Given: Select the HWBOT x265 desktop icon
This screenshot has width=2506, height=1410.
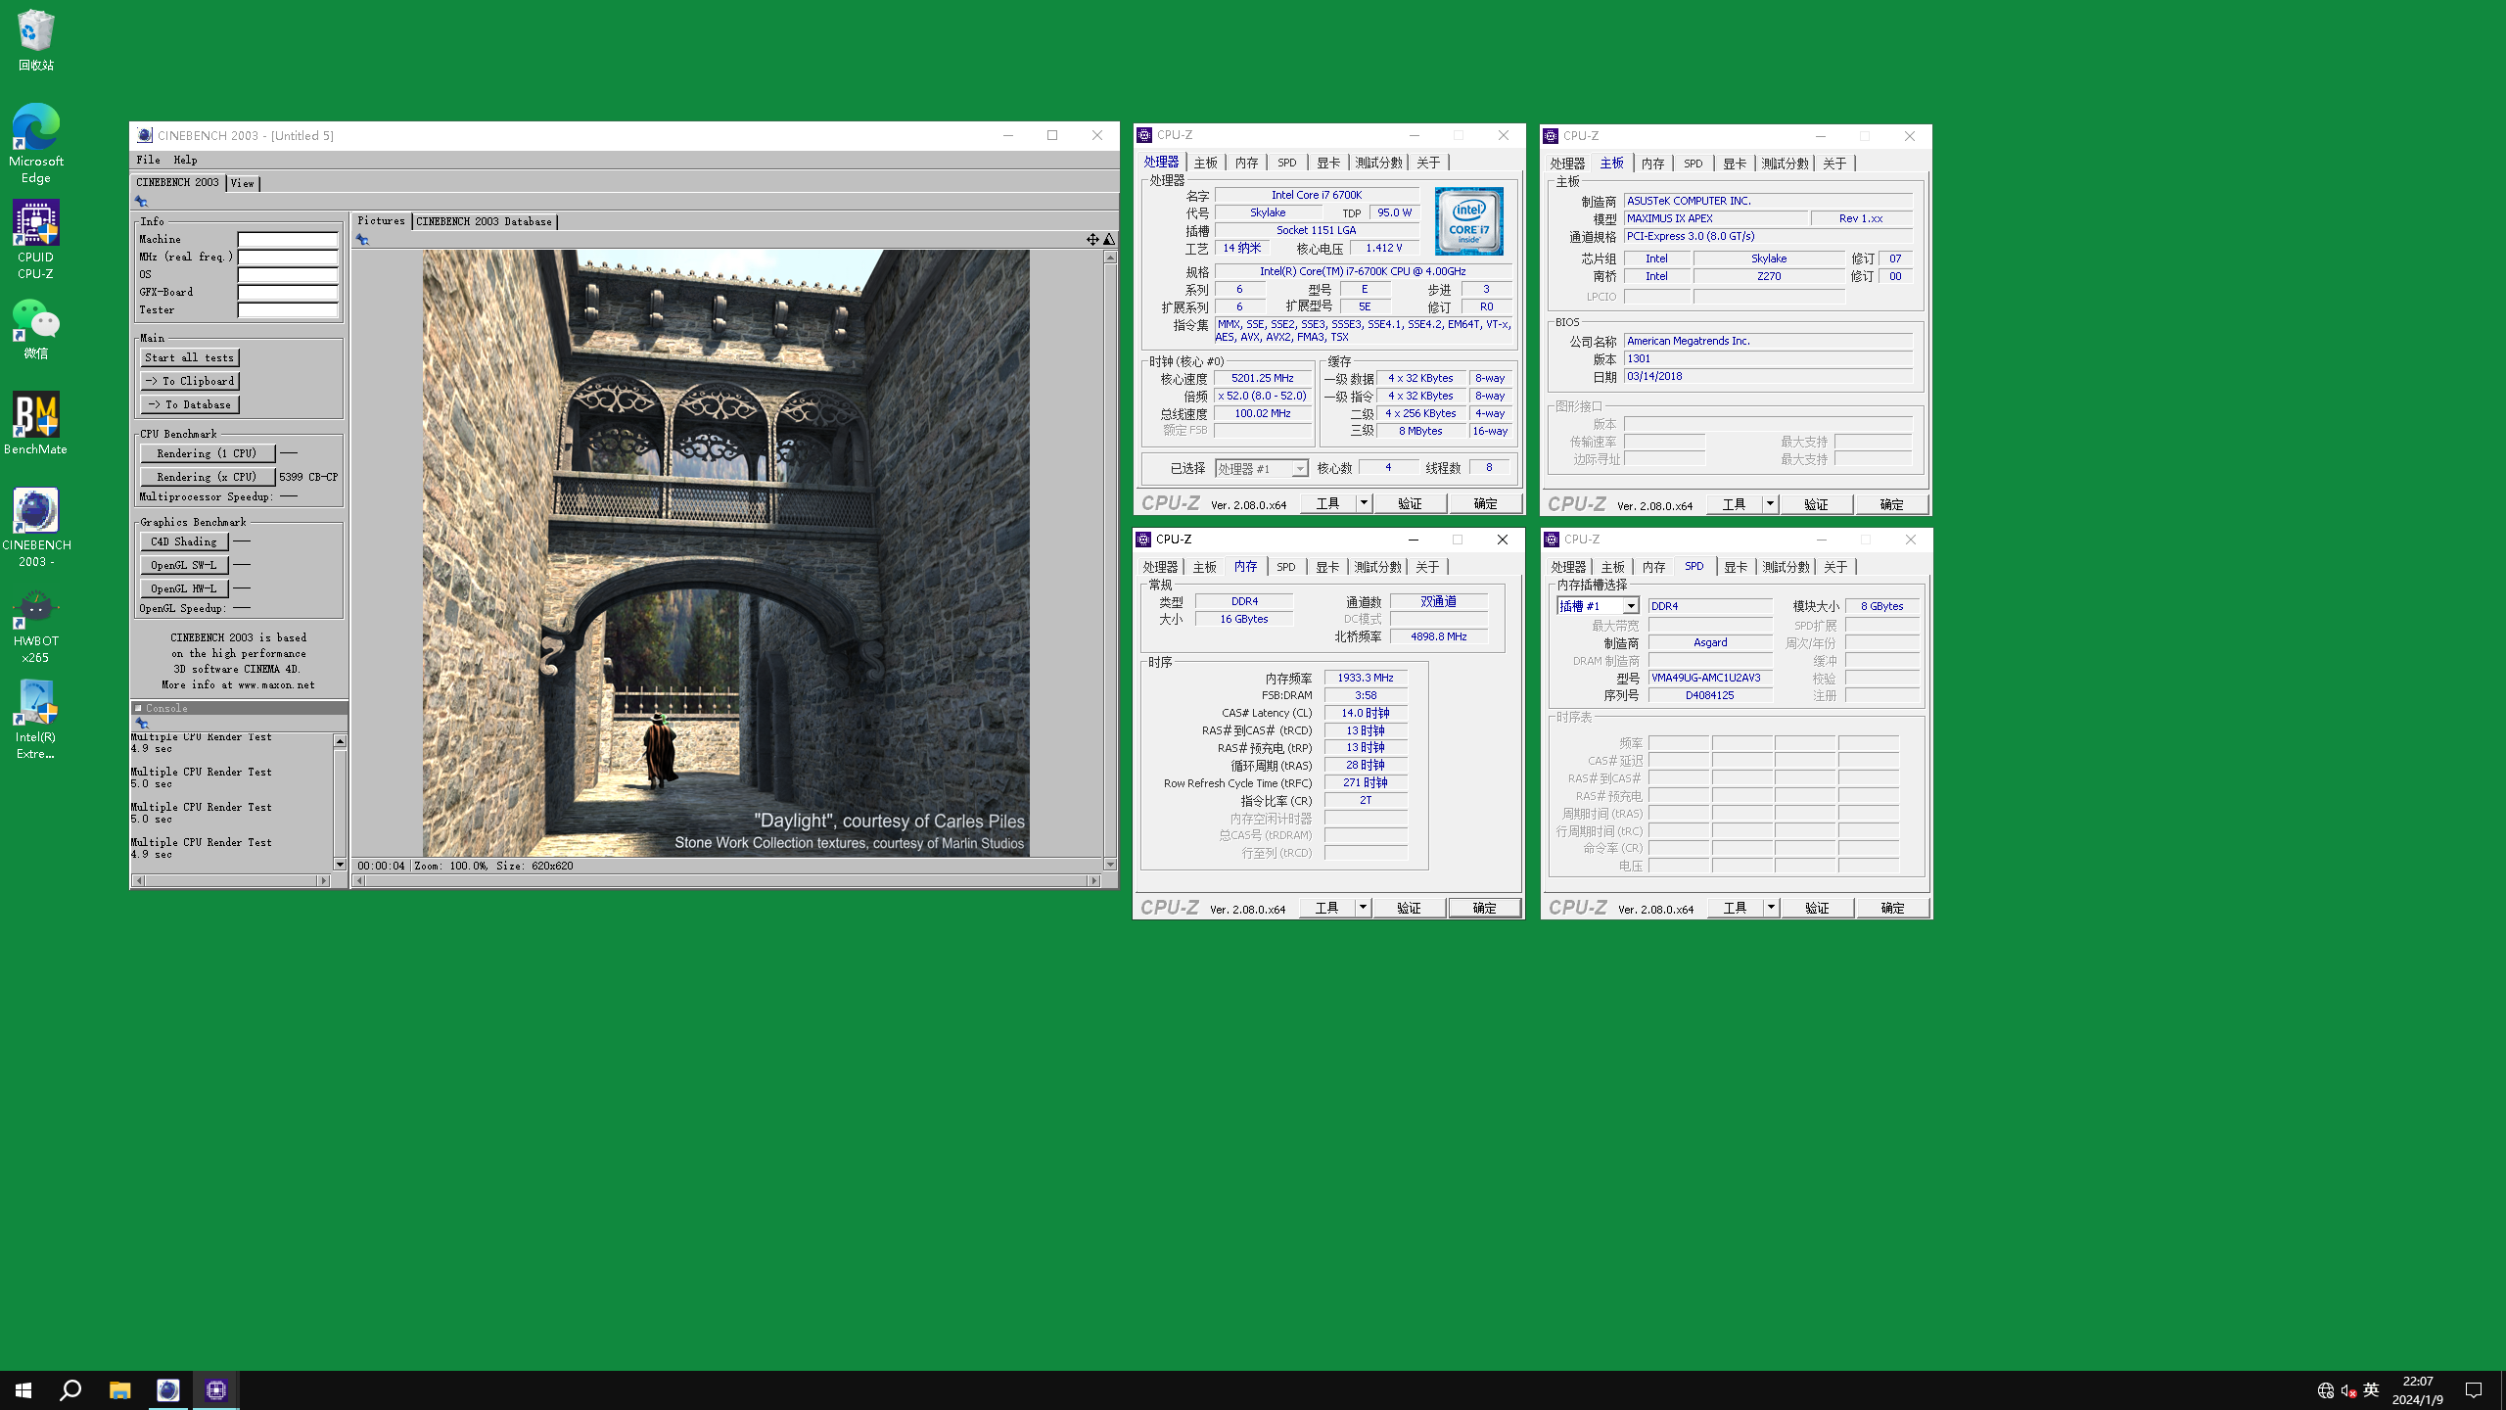Looking at the screenshot, I should (36, 624).
